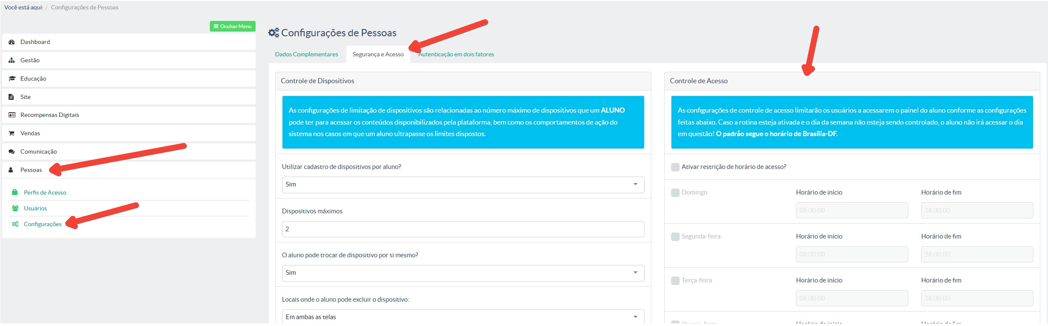
Task: Open the Gestão menu section
Action: (129, 60)
